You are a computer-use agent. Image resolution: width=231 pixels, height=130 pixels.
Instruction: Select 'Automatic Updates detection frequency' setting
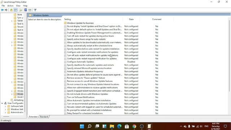click(85, 71)
